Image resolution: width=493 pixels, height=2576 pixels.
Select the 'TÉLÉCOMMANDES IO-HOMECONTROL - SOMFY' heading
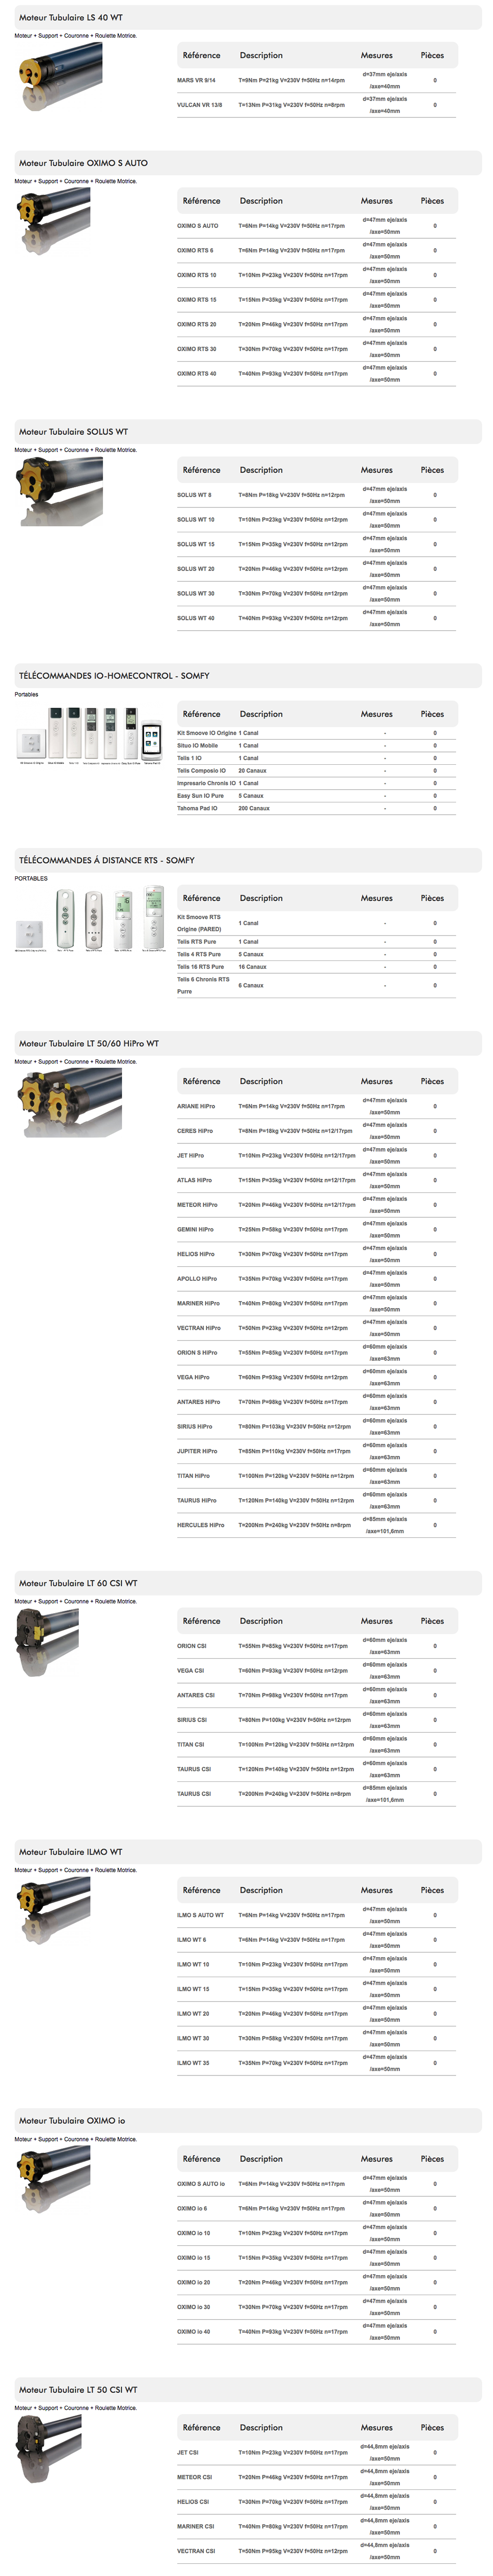[114, 676]
